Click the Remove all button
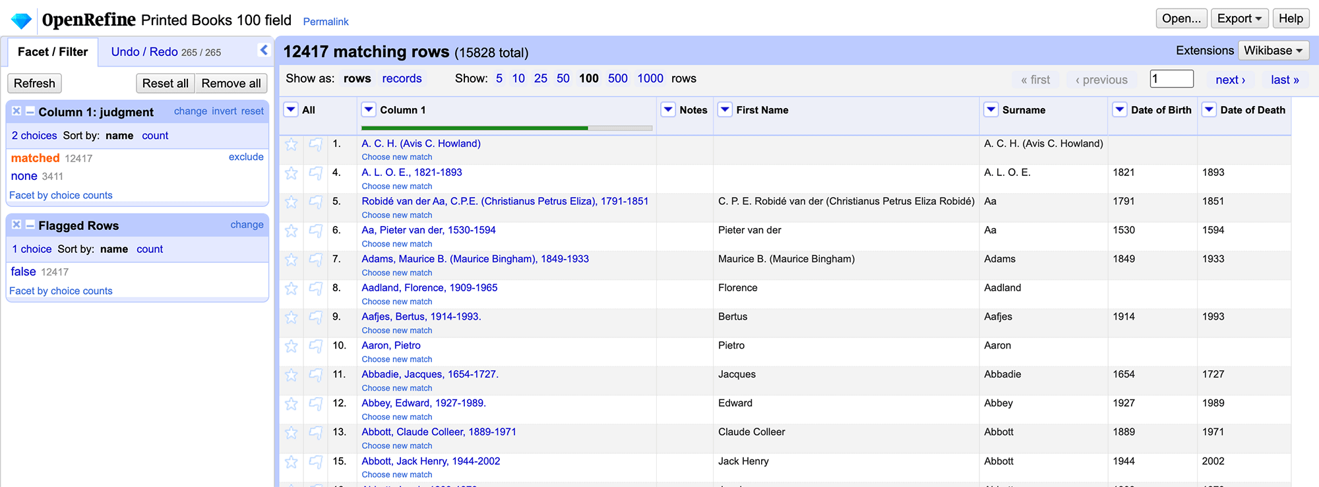Viewport: 1319px width, 487px height. [x=231, y=83]
